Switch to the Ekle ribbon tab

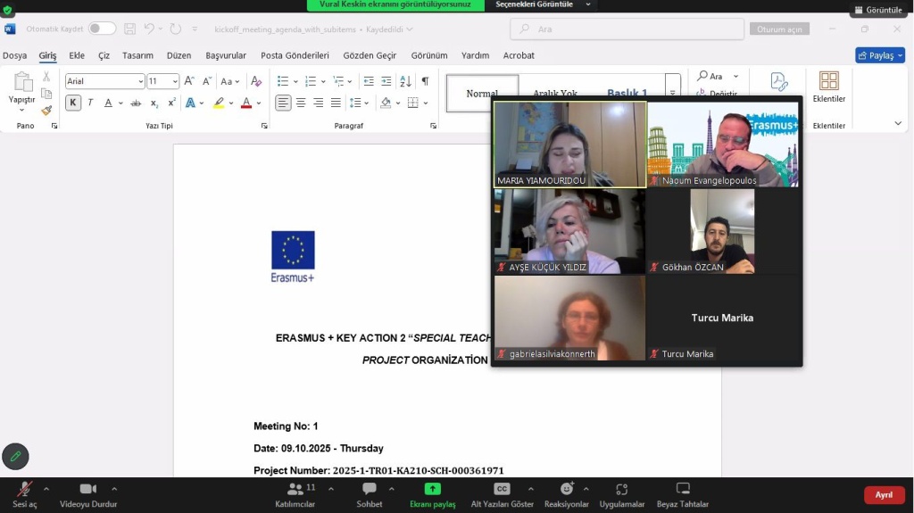coord(77,55)
